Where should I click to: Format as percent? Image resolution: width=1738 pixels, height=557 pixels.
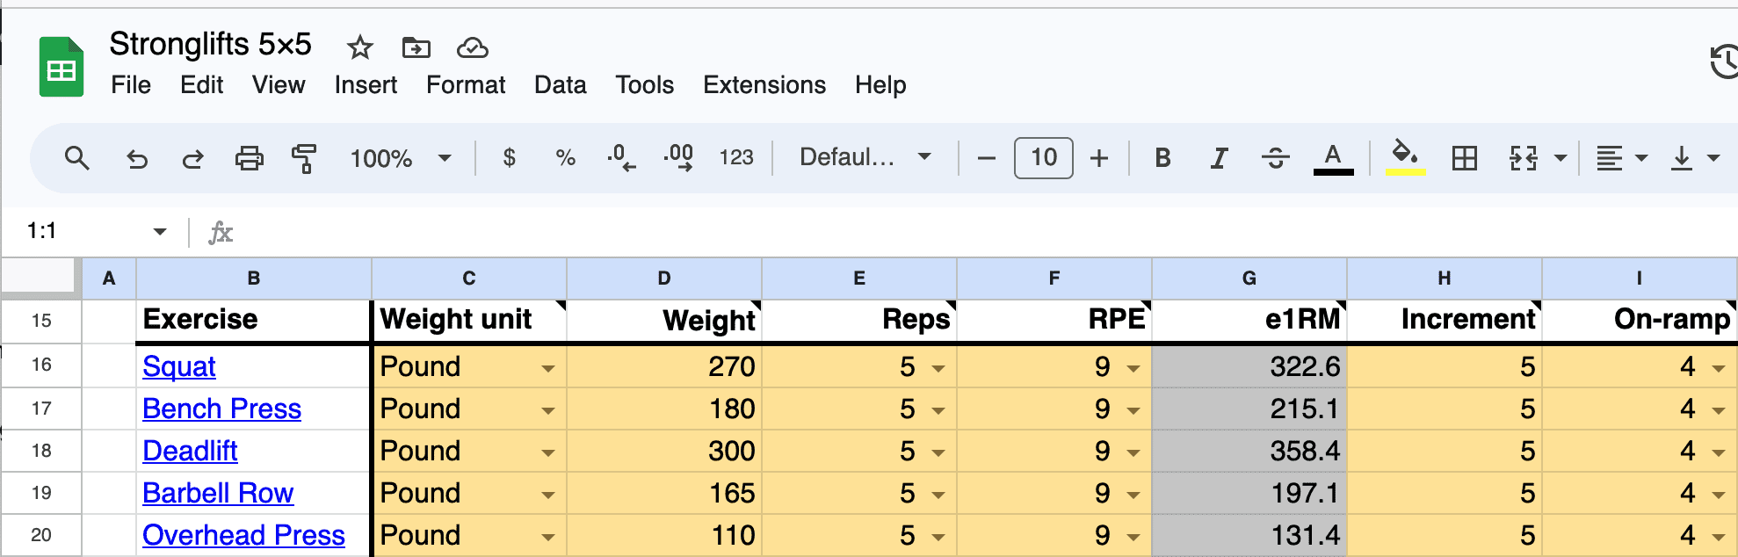[565, 158]
